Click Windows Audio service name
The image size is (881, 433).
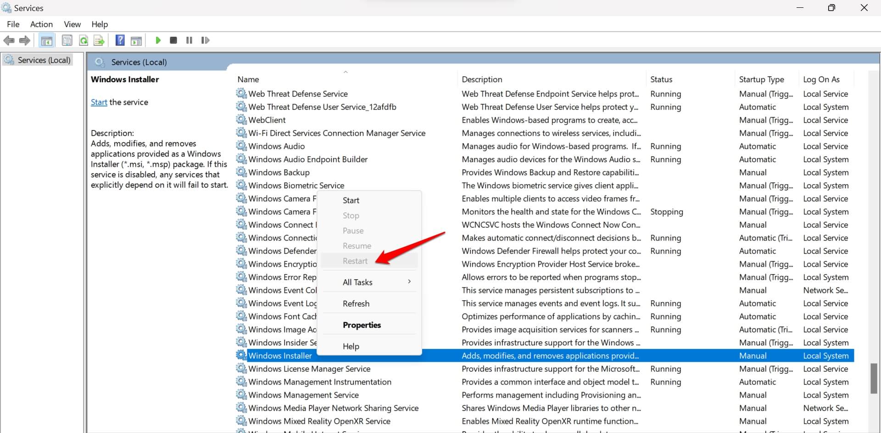[x=276, y=146]
